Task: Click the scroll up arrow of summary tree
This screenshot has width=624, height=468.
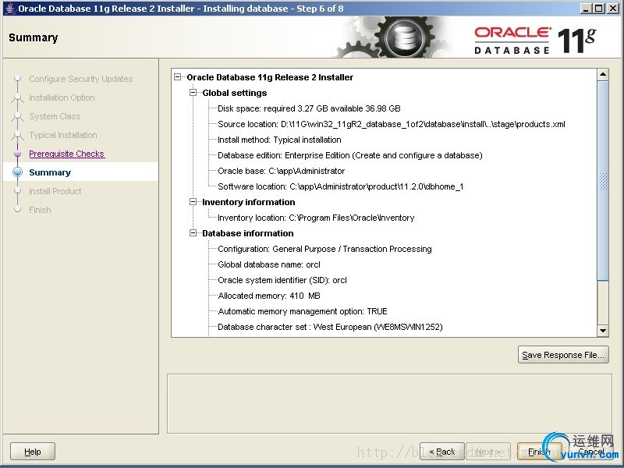Action: (x=603, y=74)
